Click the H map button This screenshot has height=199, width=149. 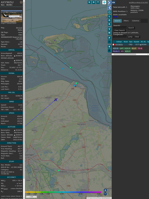tap(93, 2)
